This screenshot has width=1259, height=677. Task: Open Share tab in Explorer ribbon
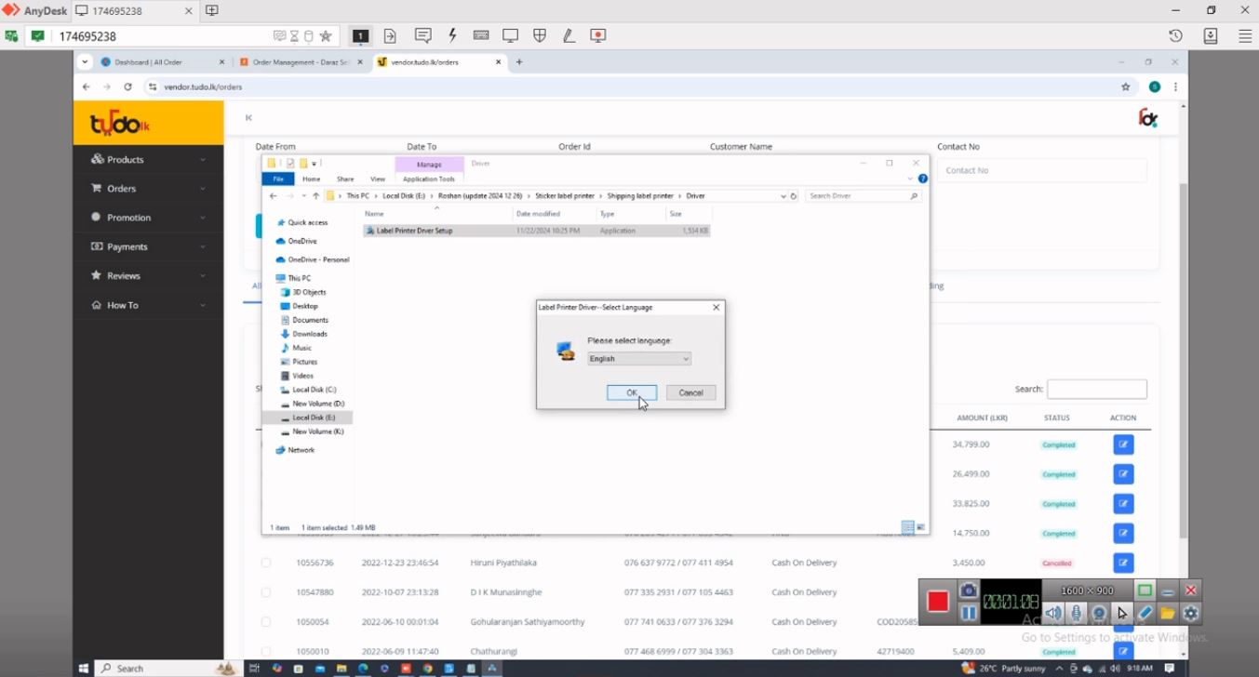345,179
